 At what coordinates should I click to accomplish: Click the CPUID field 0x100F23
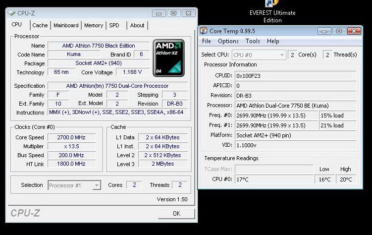296,76
